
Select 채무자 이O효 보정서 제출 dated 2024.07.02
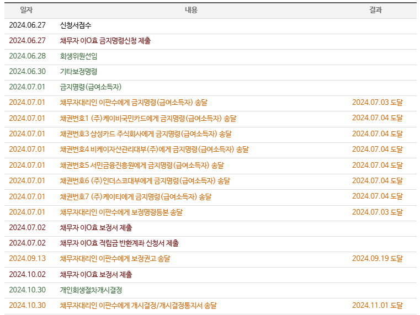coord(96,228)
